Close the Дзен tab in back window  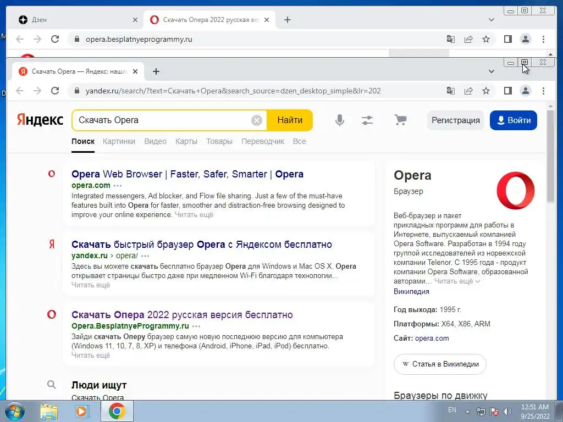[135, 20]
